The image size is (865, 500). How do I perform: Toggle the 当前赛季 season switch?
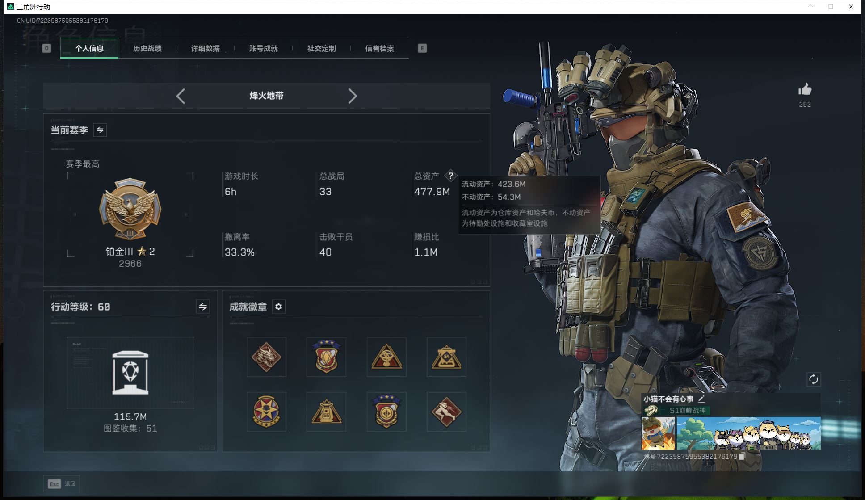[x=100, y=130]
